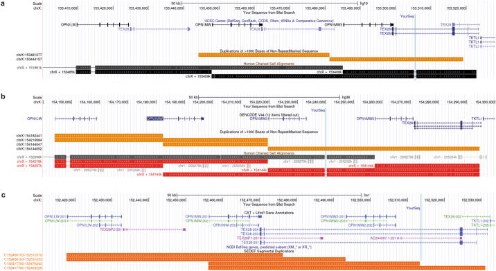The image size is (496, 271).
Task: Click the OPN1MW2 gene label in panel b
Action: coord(258,119)
